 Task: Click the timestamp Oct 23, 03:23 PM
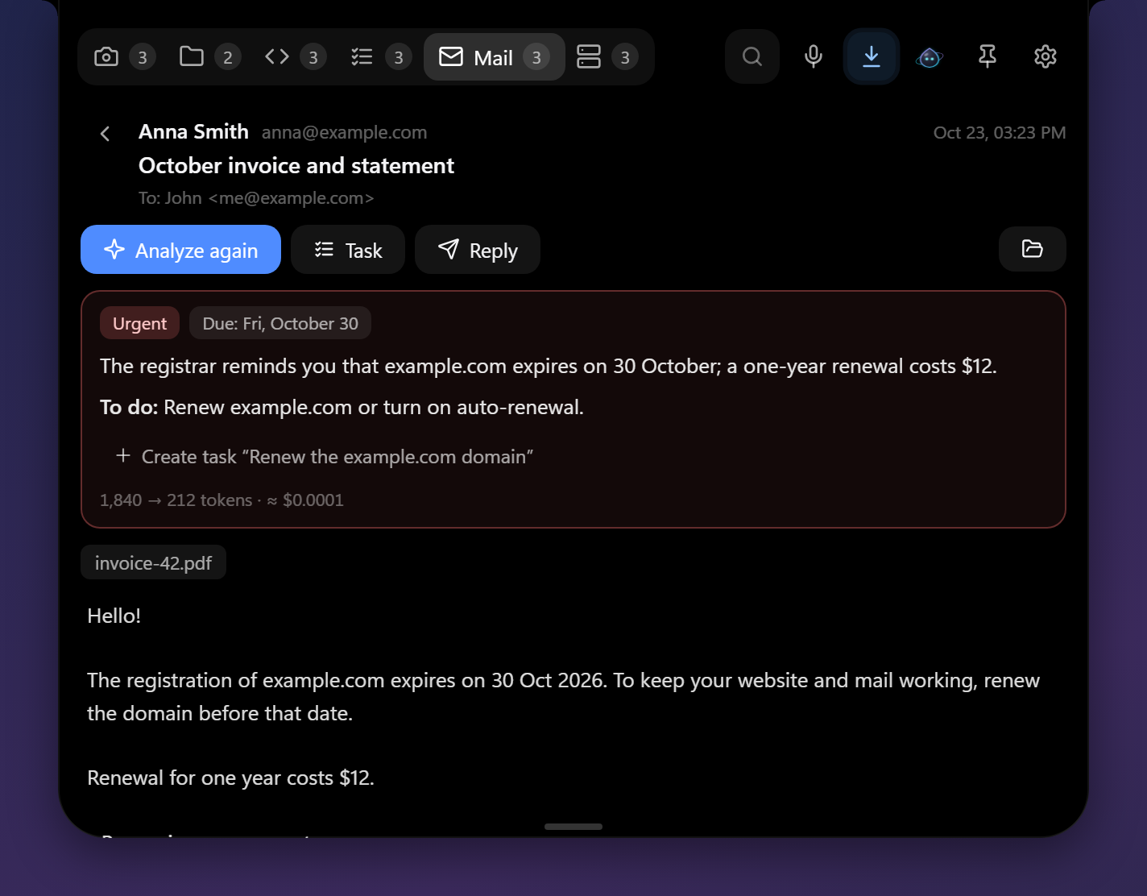tap(1000, 132)
